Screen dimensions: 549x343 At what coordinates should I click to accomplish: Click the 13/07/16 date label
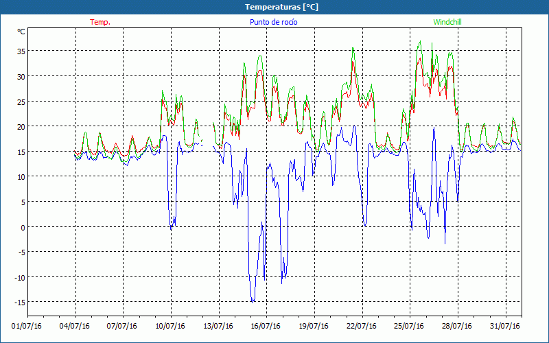[x=218, y=327]
